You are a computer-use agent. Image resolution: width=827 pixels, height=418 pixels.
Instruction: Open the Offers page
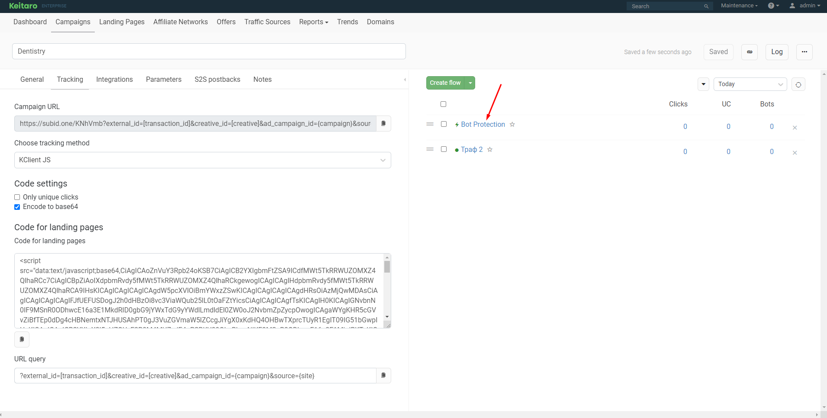[x=226, y=22]
